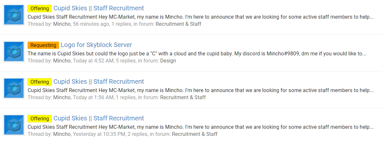The height and width of the screenshot is (141, 382).
Task: Open Mincho's profile from the 56 minutes ago thread
Action: (62, 24)
